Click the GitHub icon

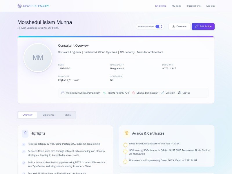click(x=180, y=93)
